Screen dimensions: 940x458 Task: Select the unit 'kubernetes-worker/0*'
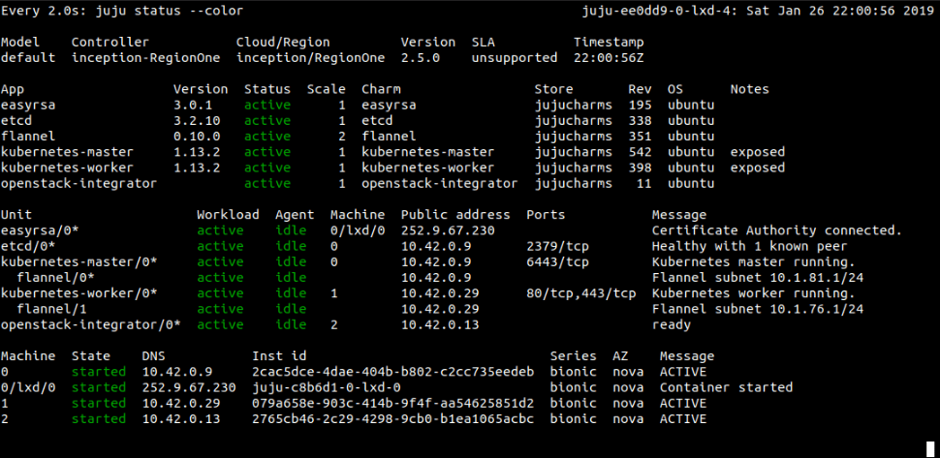tap(79, 293)
